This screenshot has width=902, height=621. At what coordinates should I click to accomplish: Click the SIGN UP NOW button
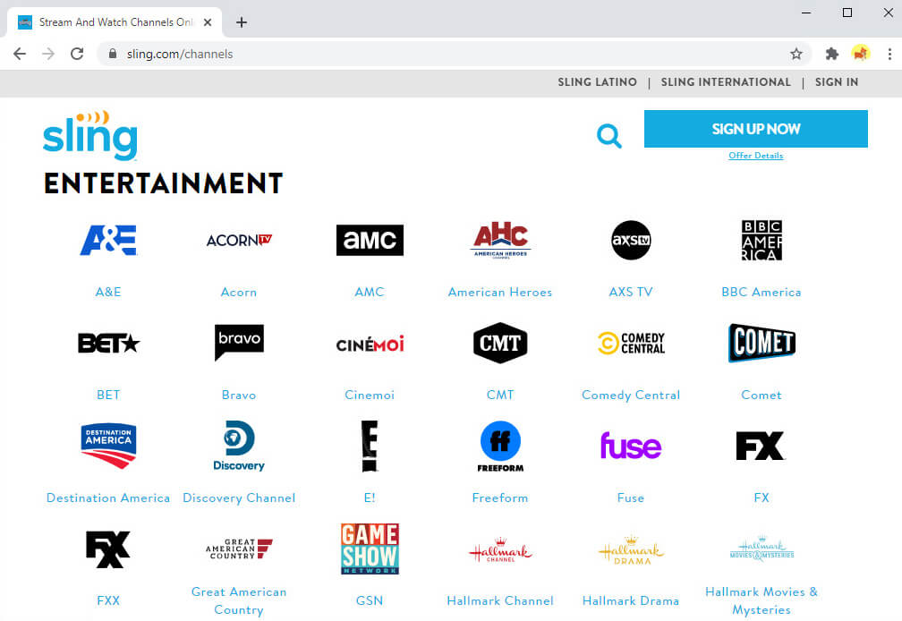point(756,129)
